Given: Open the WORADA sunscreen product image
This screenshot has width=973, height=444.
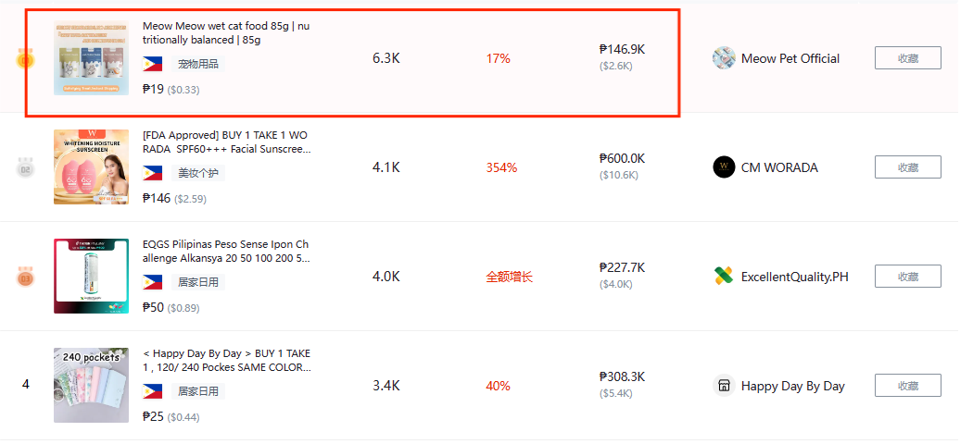Looking at the screenshot, I should 91,167.
